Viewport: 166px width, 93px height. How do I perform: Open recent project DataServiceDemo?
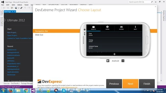[x=14, y=55]
